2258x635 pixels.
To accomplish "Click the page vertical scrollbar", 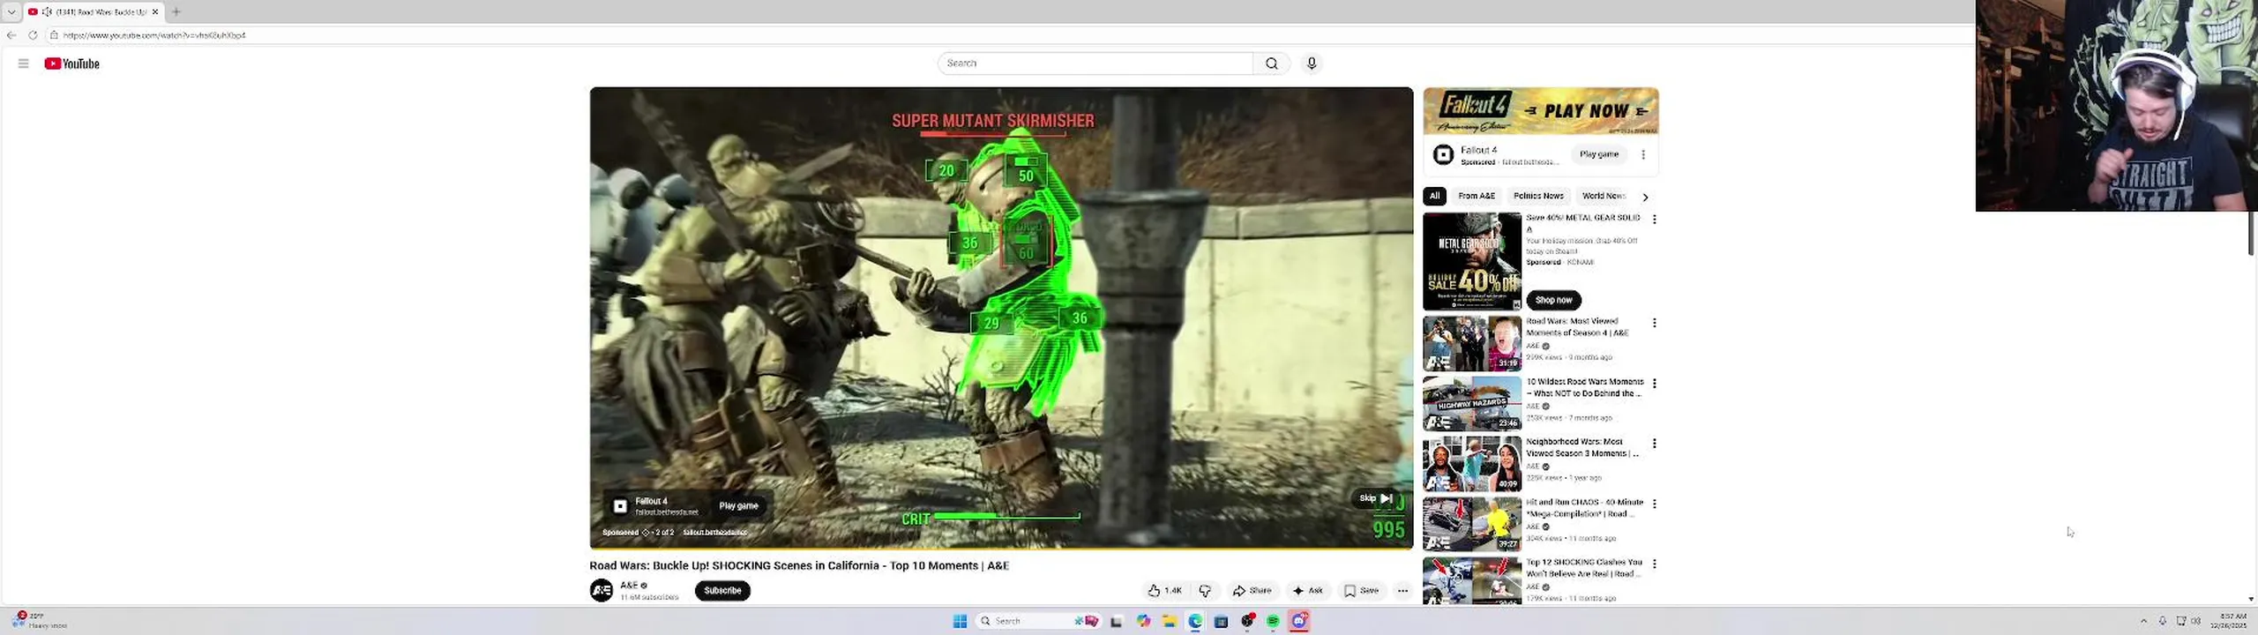I will [2252, 234].
